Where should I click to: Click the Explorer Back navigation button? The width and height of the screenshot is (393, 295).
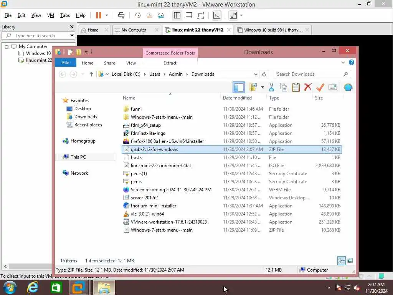(63, 74)
